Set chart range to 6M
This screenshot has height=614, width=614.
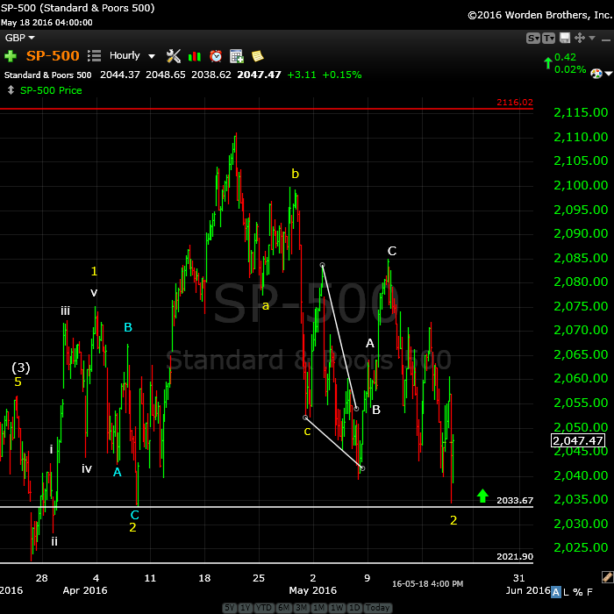pyautogui.click(x=283, y=608)
